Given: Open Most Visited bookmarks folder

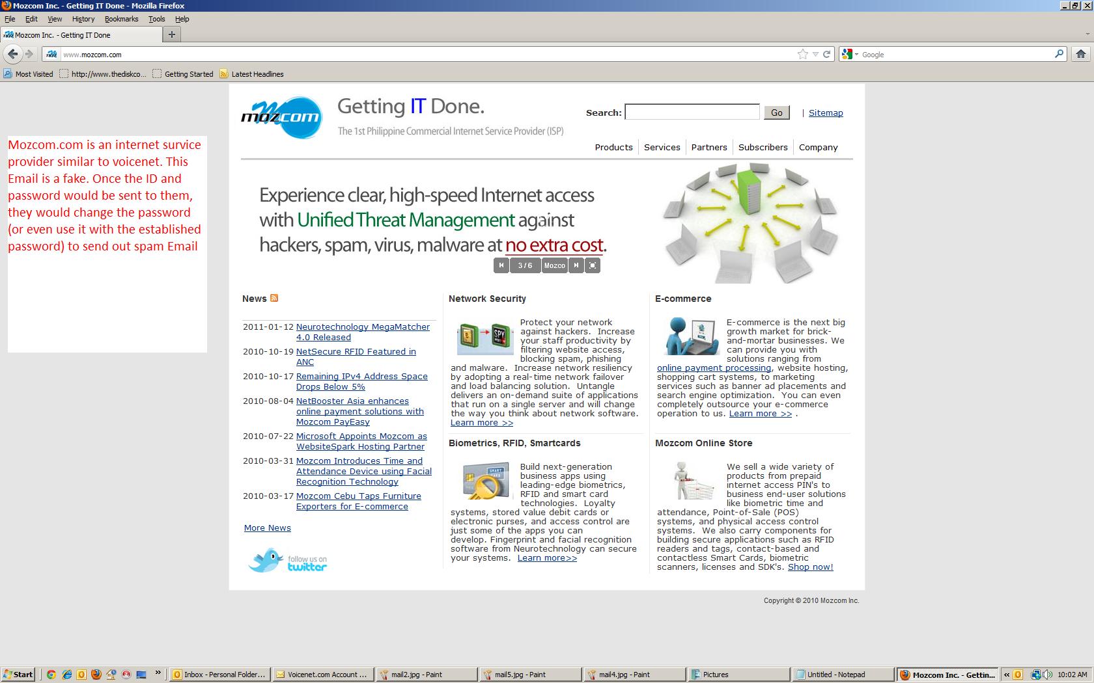Looking at the screenshot, I should point(28,74).
